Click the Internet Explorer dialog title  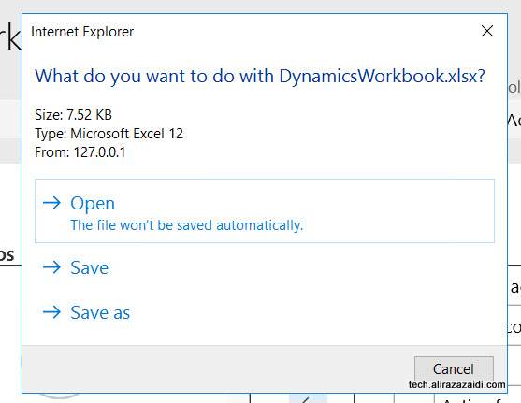coord(82,32)
